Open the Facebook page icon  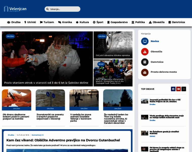pos(173,89)
